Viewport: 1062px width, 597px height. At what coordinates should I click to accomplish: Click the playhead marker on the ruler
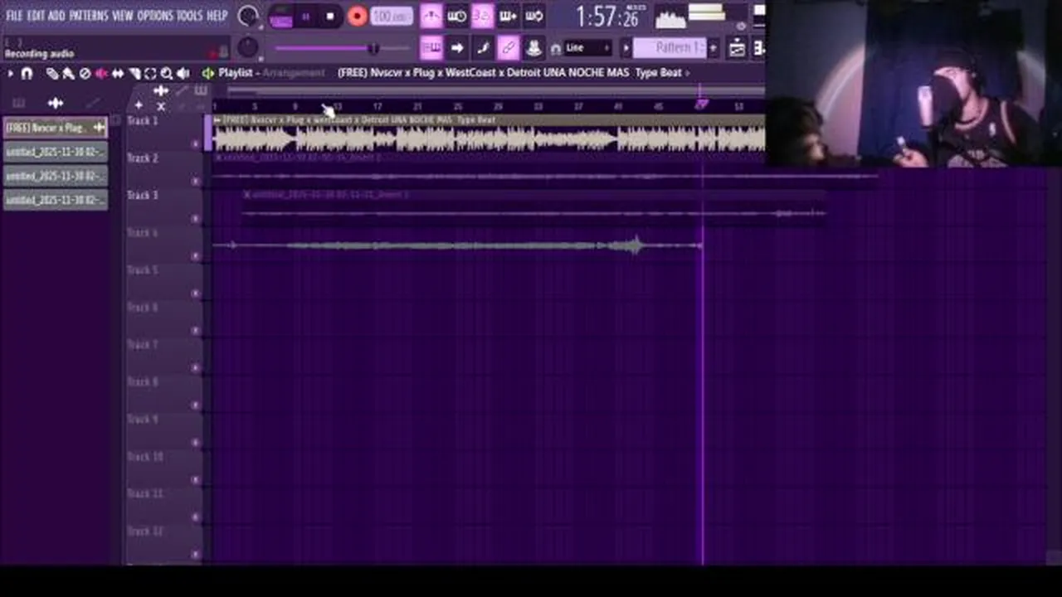click(702, 104)
